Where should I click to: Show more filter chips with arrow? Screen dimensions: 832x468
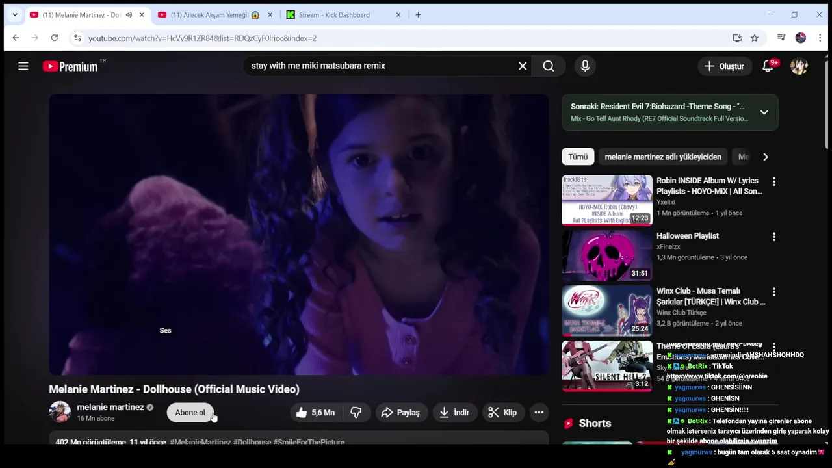tap(765, 157)
